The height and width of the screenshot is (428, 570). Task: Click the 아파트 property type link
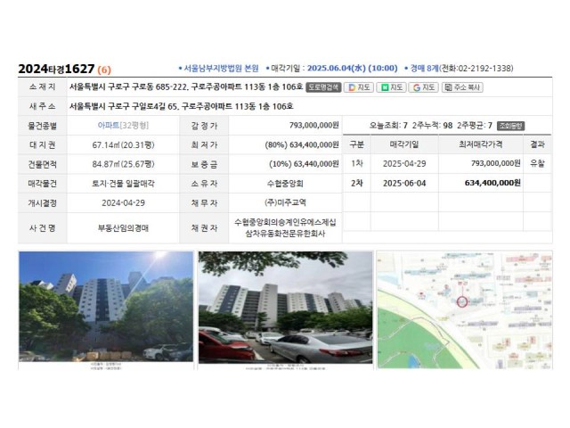pyautogui.click(x=109, y=125)
